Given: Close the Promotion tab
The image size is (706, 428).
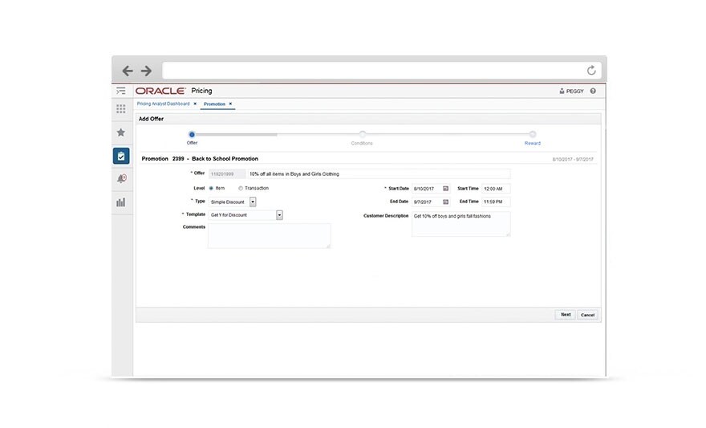Looking at the screenshot, I should [230, 104].
